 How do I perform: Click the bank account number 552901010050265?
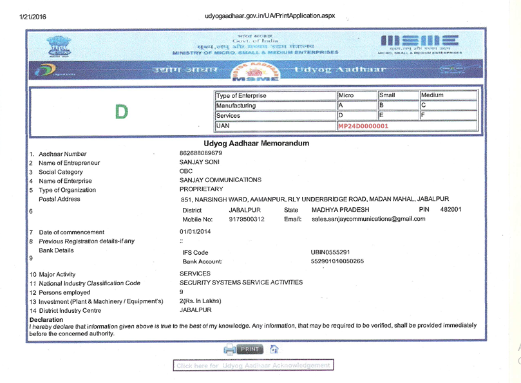click(337, 261)
